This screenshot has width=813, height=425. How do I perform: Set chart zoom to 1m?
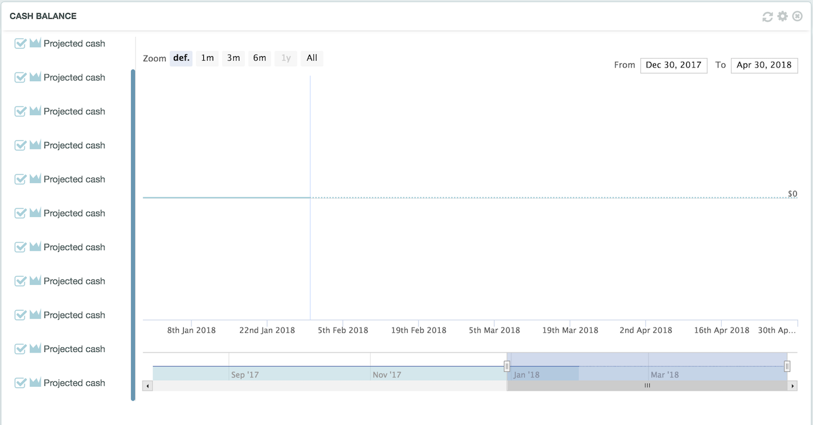[208, 58]
